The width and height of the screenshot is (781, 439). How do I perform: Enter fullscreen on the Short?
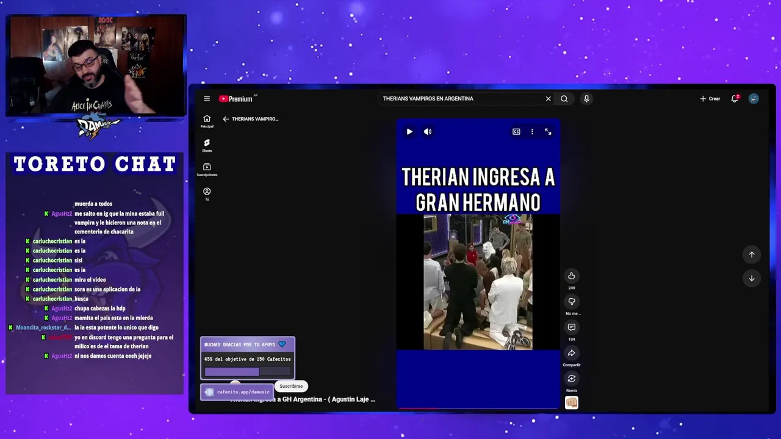point(548,132)
